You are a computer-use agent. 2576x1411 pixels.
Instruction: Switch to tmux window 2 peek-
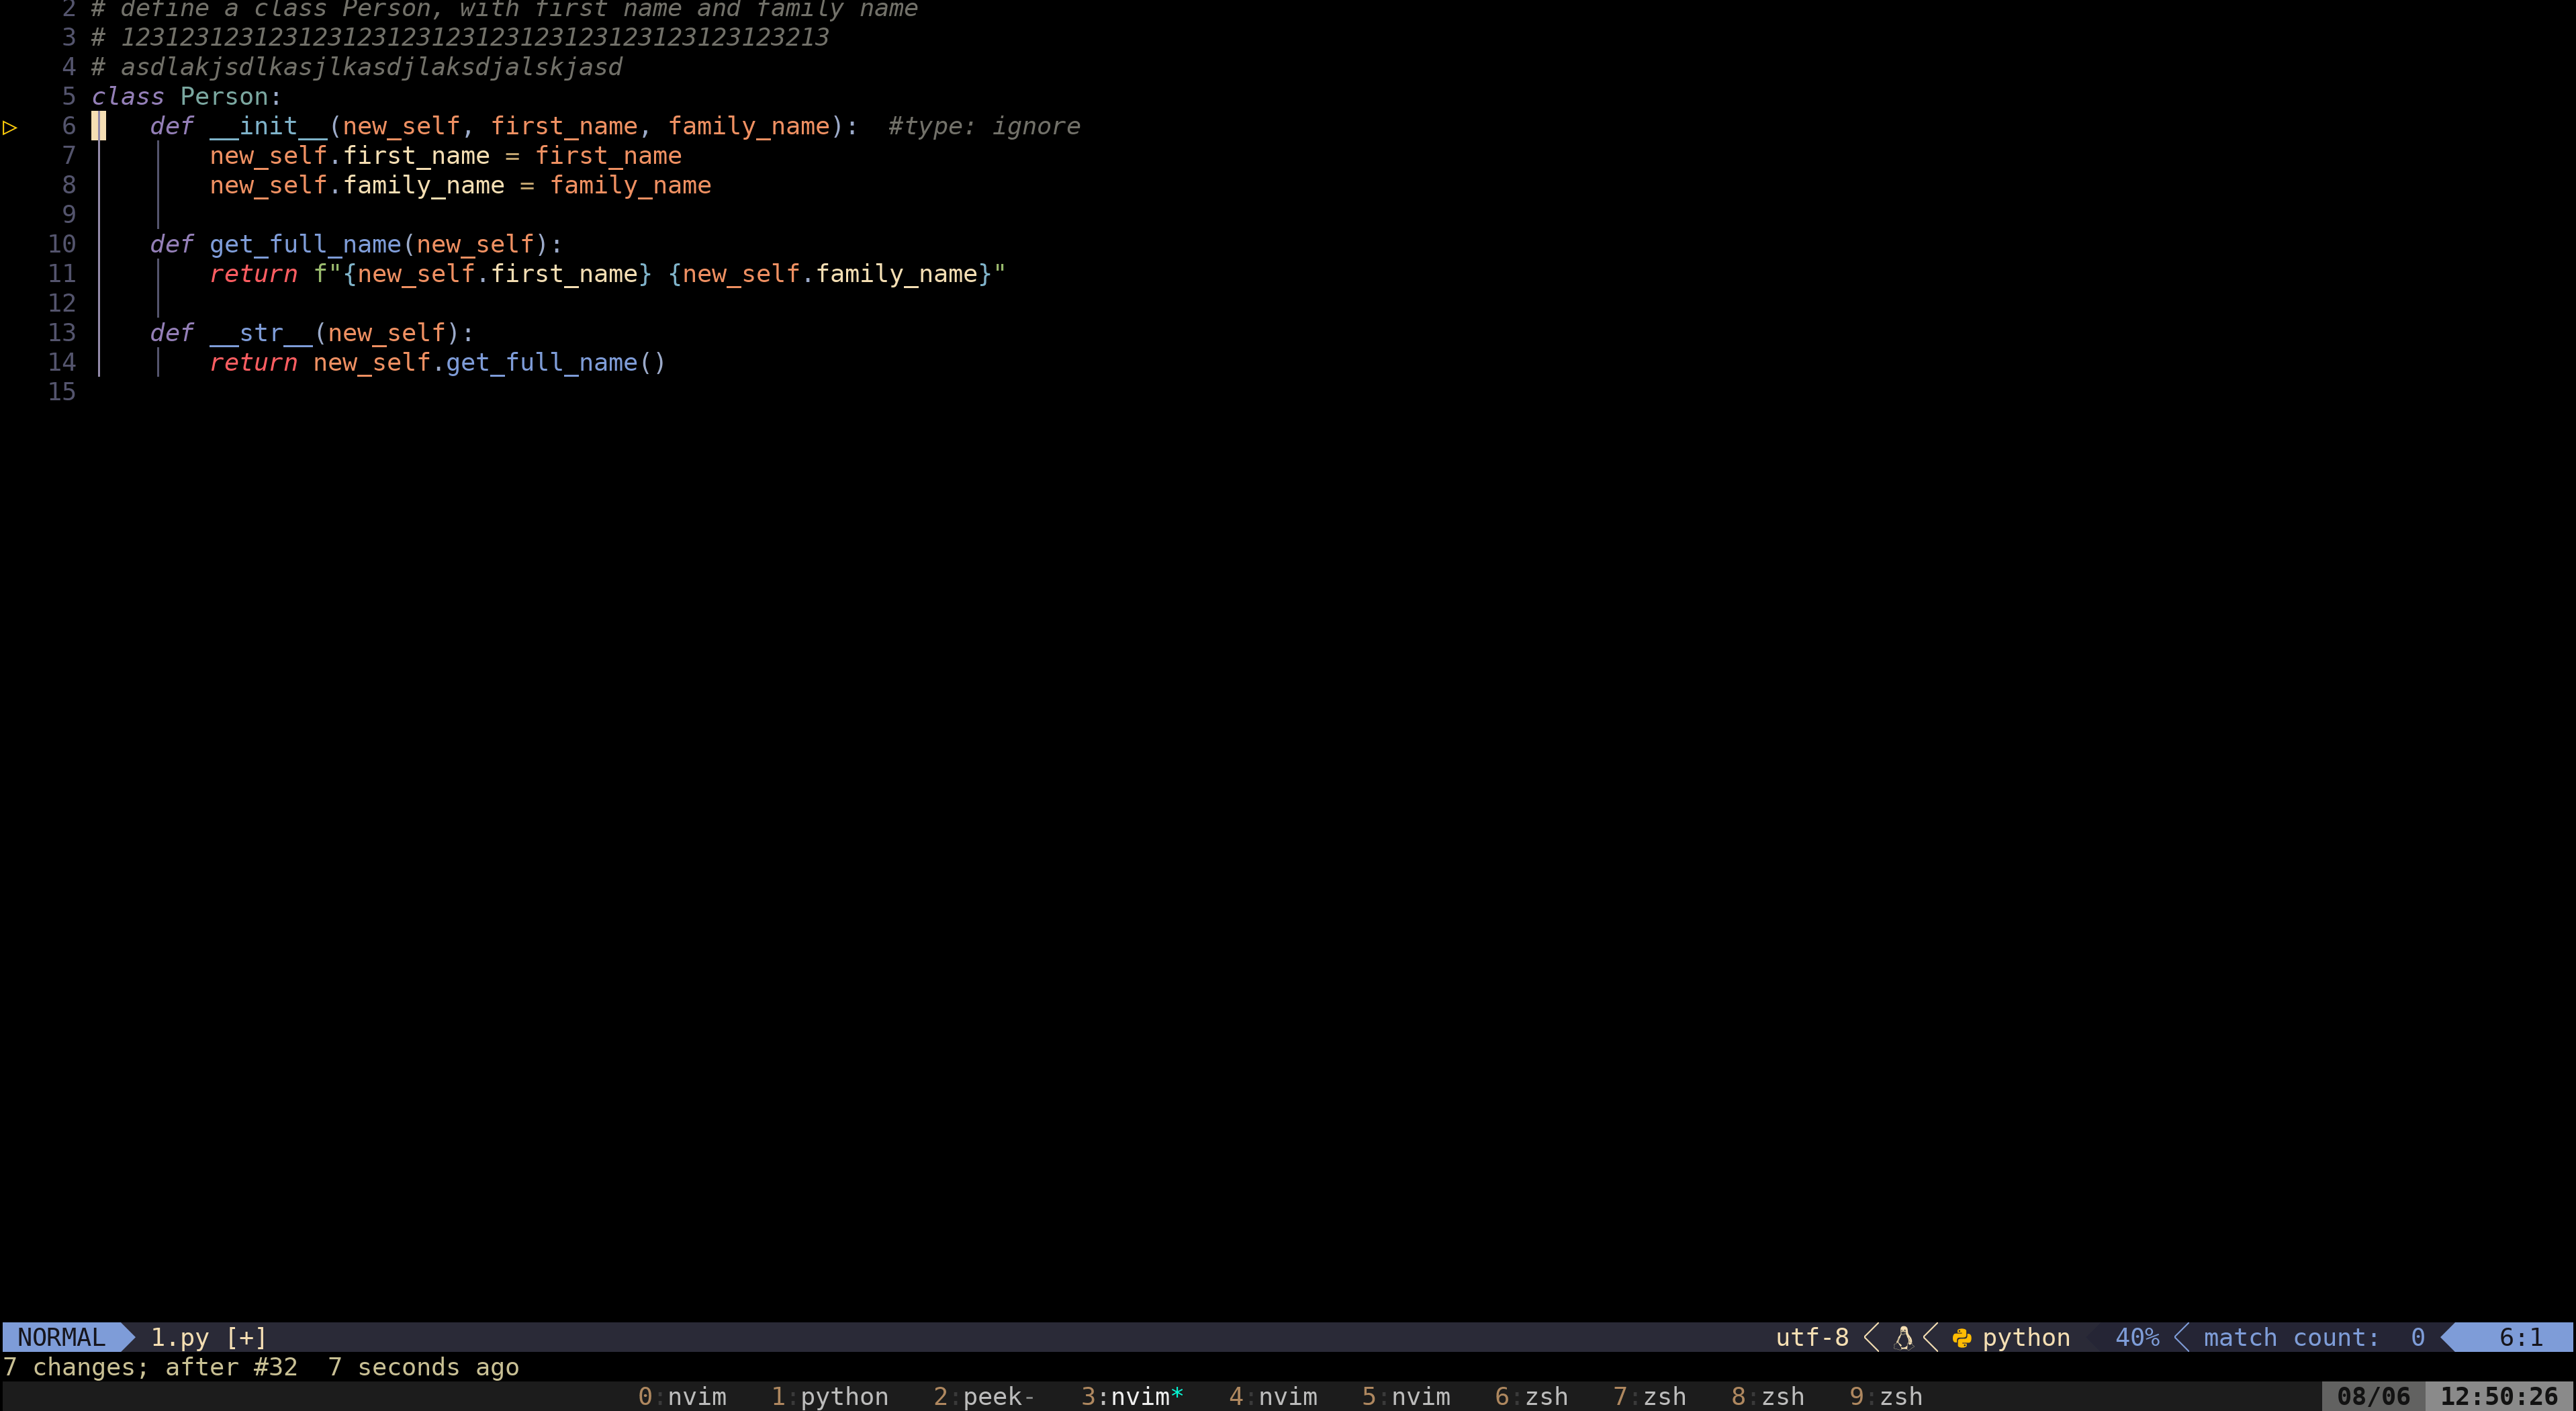pos(983,1396)
